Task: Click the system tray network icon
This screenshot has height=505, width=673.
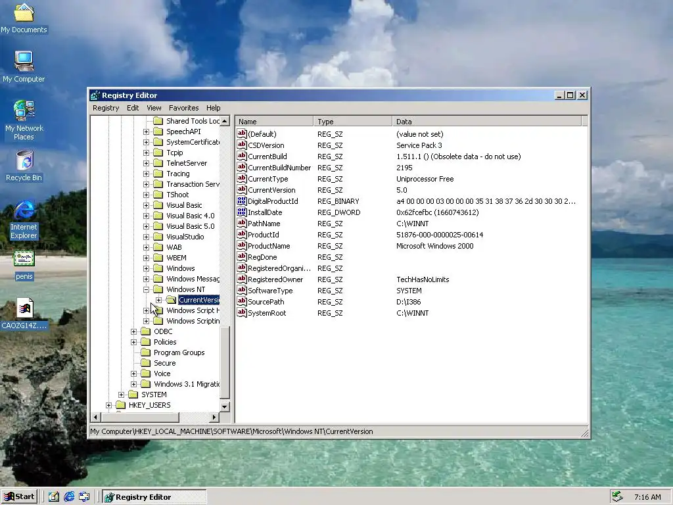Action: [x=617, y=496]
